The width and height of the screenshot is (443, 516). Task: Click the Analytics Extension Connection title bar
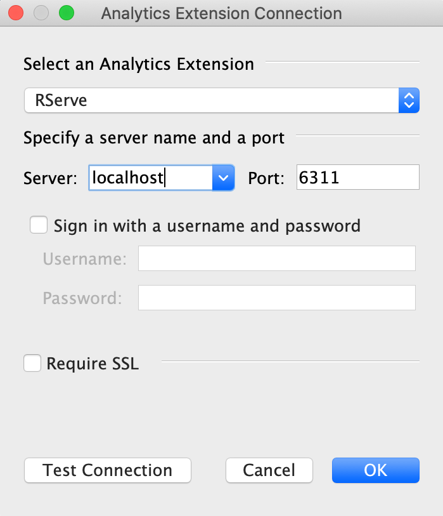coord(221,13)
